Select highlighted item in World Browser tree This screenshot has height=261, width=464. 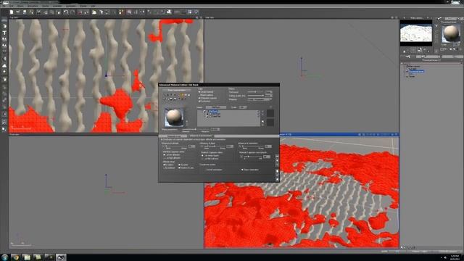[417, 71]
